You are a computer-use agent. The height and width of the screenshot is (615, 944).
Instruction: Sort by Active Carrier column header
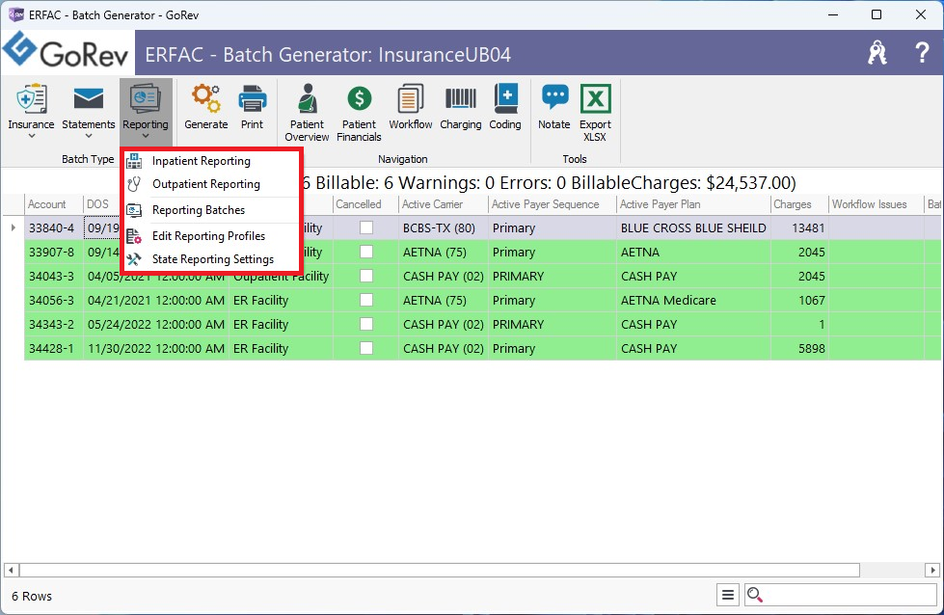coord(444,204)
